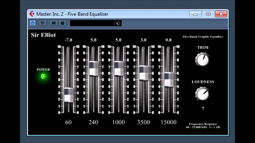Click the Sir Elliot logo text
Screen dimensions: 255x143
click(44, 35)
